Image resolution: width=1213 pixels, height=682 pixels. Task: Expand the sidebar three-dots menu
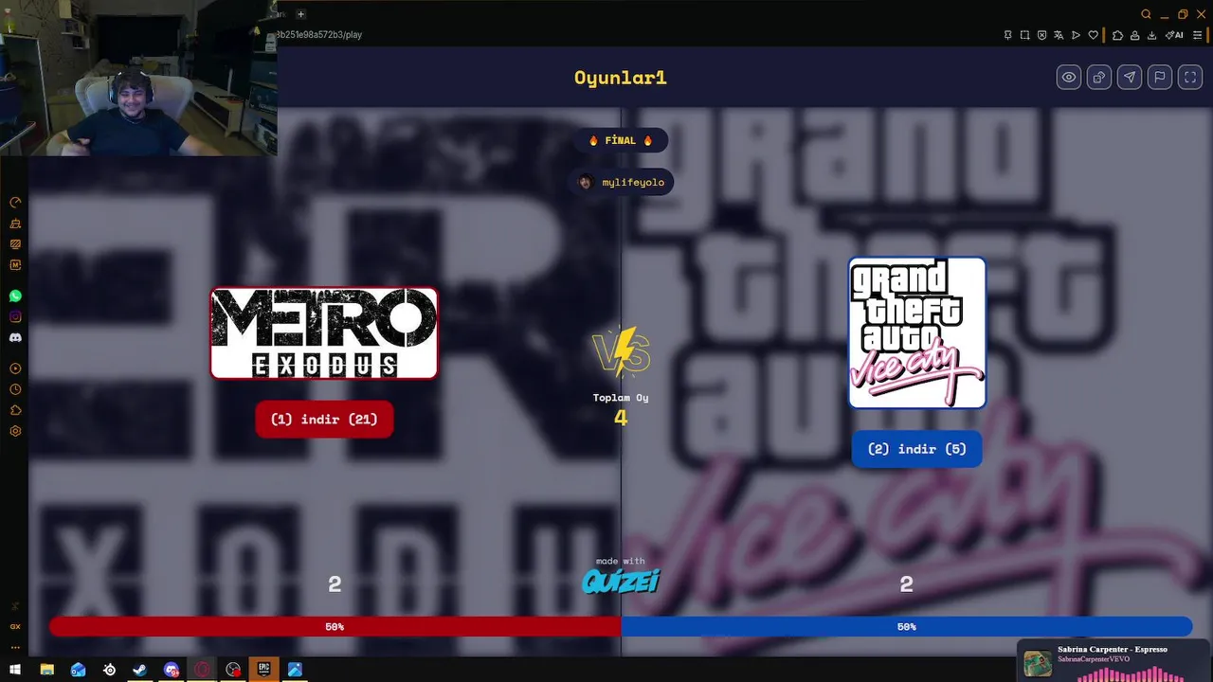point(15,647)
